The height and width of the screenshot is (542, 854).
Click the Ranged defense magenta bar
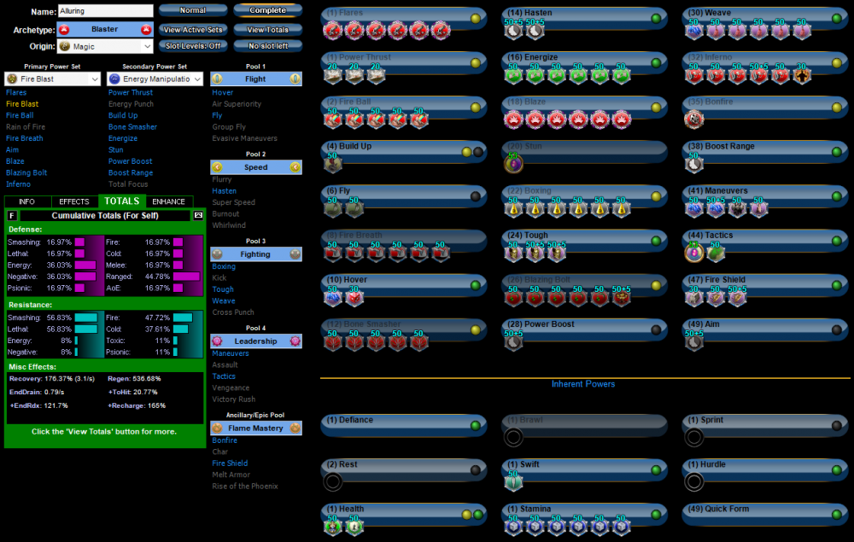click(186, 277)
